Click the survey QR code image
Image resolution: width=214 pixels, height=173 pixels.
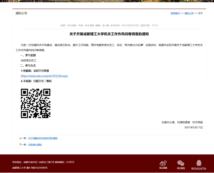coord(36,103)
